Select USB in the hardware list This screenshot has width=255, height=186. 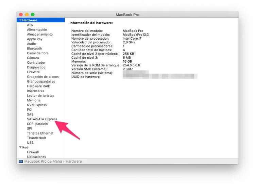tap(30, 142)
